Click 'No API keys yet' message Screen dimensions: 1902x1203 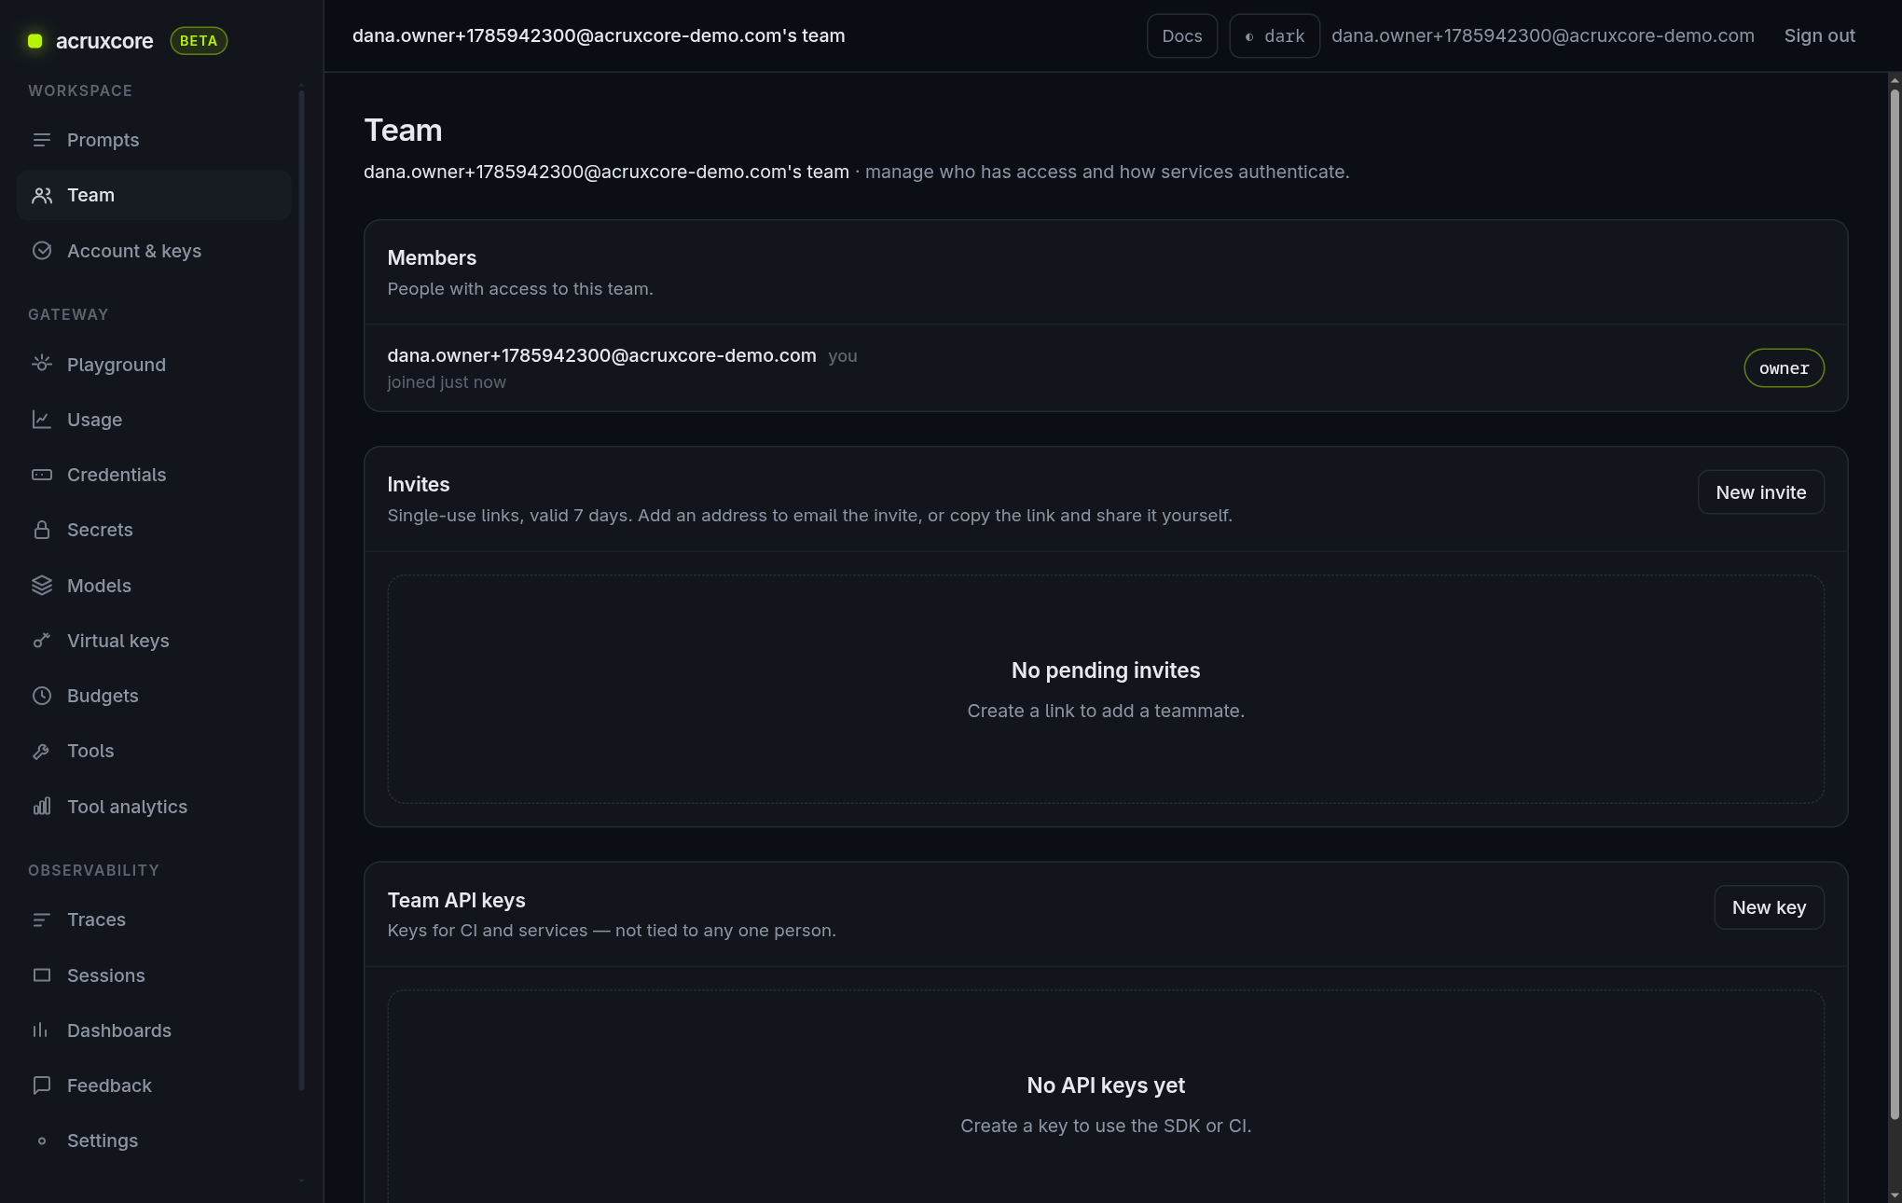coord(1106,1085)
